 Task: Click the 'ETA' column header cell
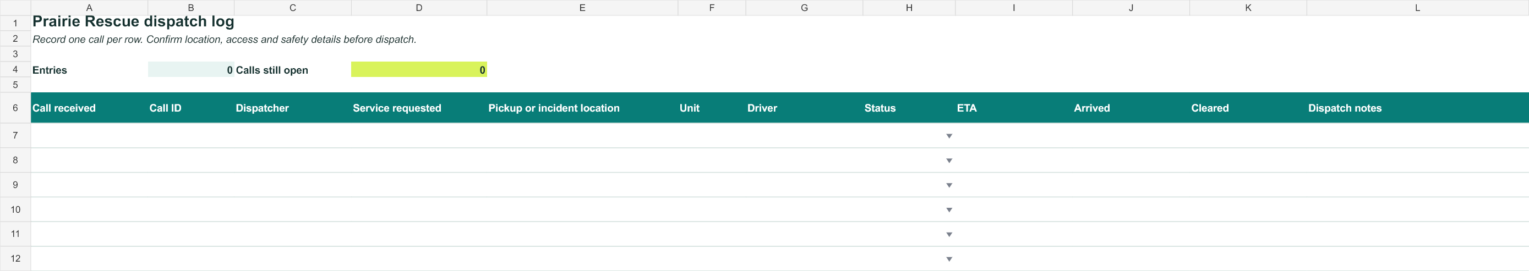point(1014,108)
